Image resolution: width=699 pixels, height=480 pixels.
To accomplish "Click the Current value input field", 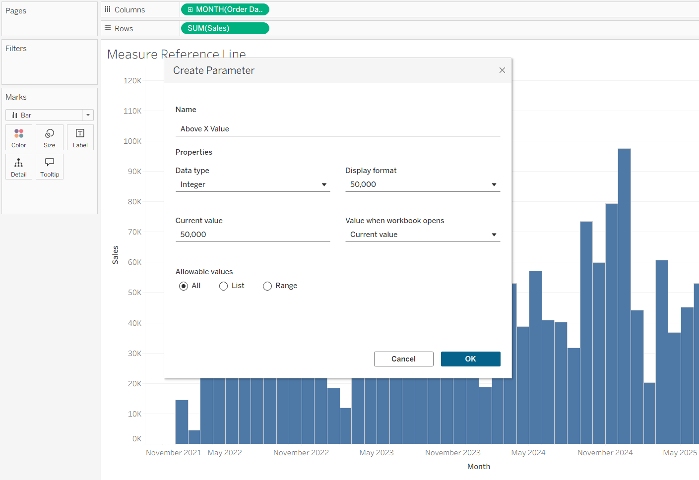I will pyautogui.click(x=253, y=235).
